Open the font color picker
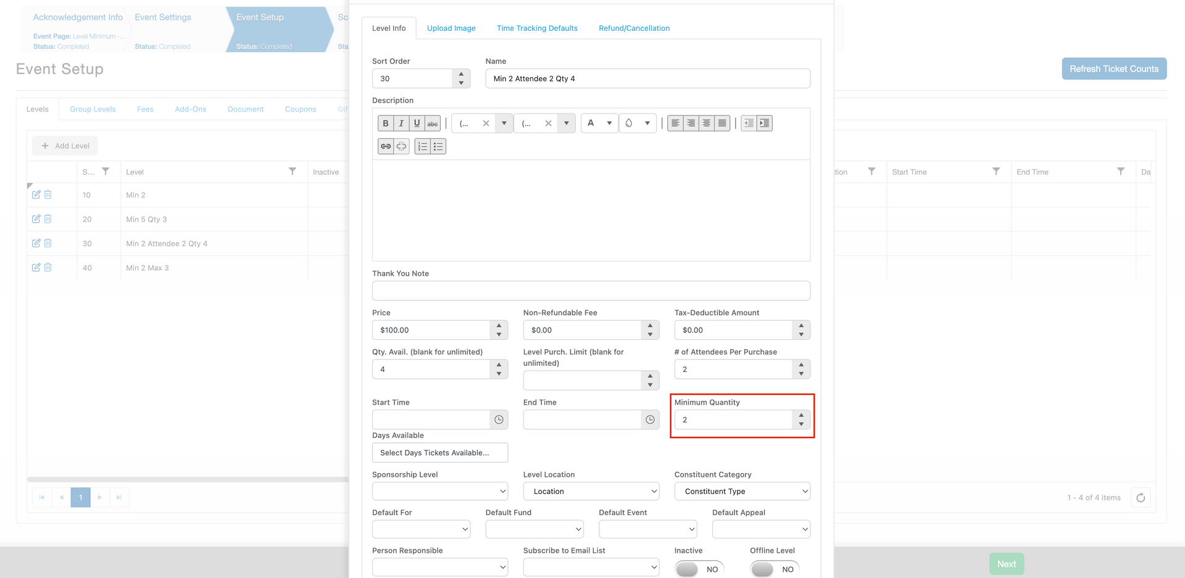1185x578 pixels. click(x=599, y=123)
